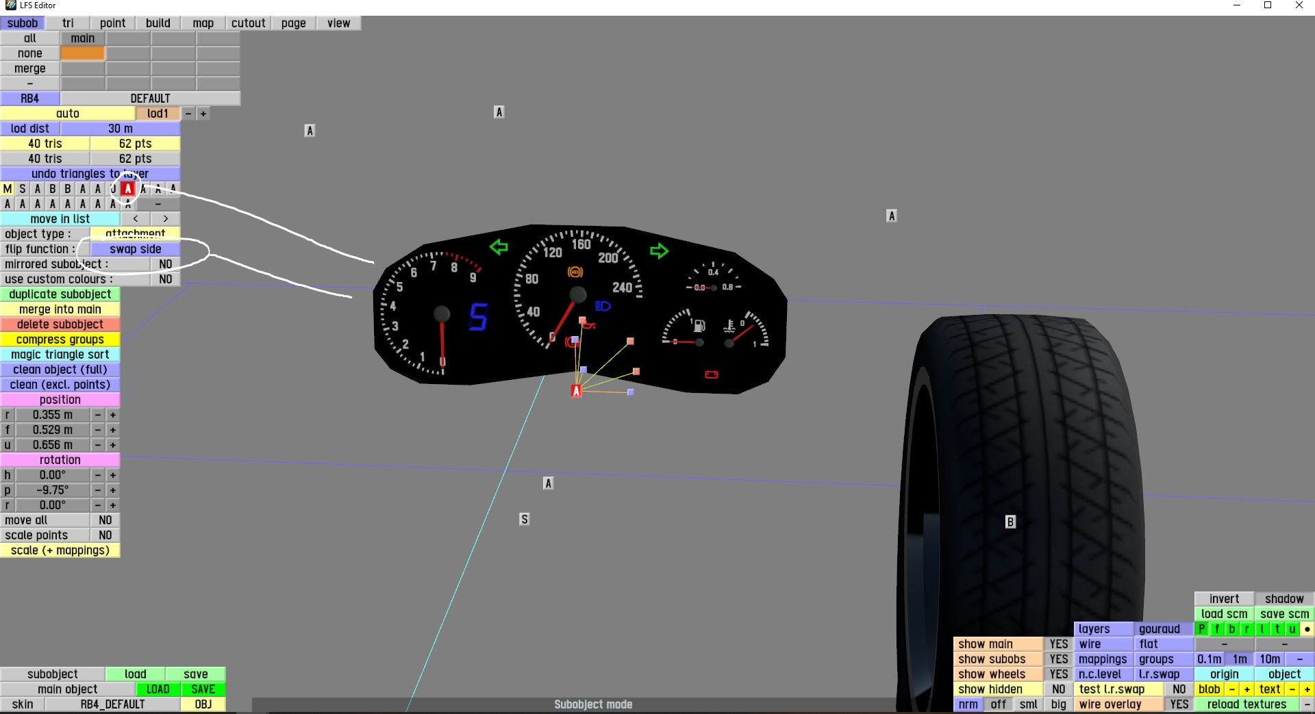Toggle mirrored subobject NO value
The image size is (1315, 714).
point(166,264)
